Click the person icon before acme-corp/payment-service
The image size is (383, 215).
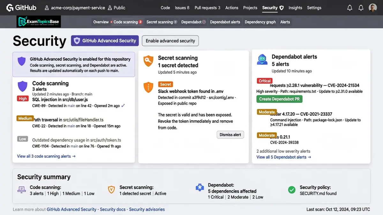[x=47, y=8]
